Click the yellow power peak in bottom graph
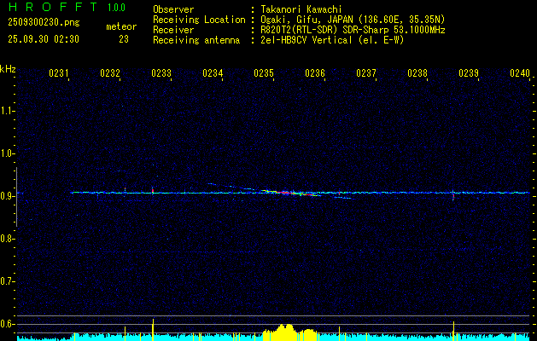 point(283,332)
